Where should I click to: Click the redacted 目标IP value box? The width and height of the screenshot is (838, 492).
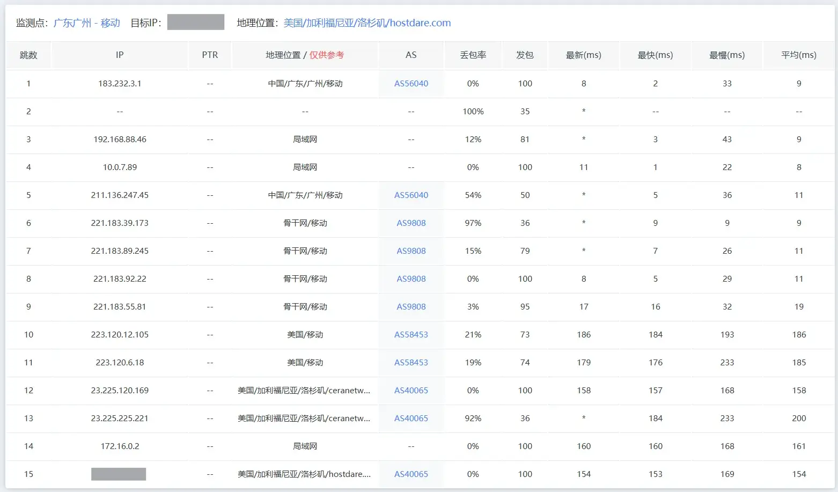pos(196,22)
